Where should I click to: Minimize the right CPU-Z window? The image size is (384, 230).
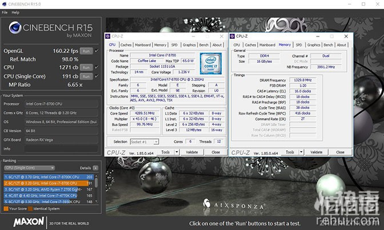[318, 36]
